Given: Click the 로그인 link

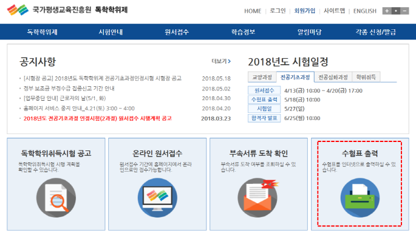Looking at the screenshot, I should (278, 11).
